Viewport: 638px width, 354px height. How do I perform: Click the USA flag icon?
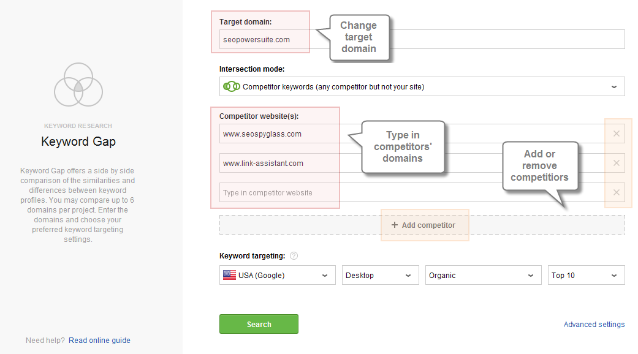point(229,275)
